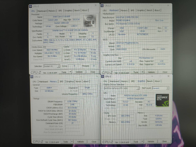Viewport: 196px width, 147px height.
Task: Expand the Display Device Selection combo box
Action: [122, 88]
